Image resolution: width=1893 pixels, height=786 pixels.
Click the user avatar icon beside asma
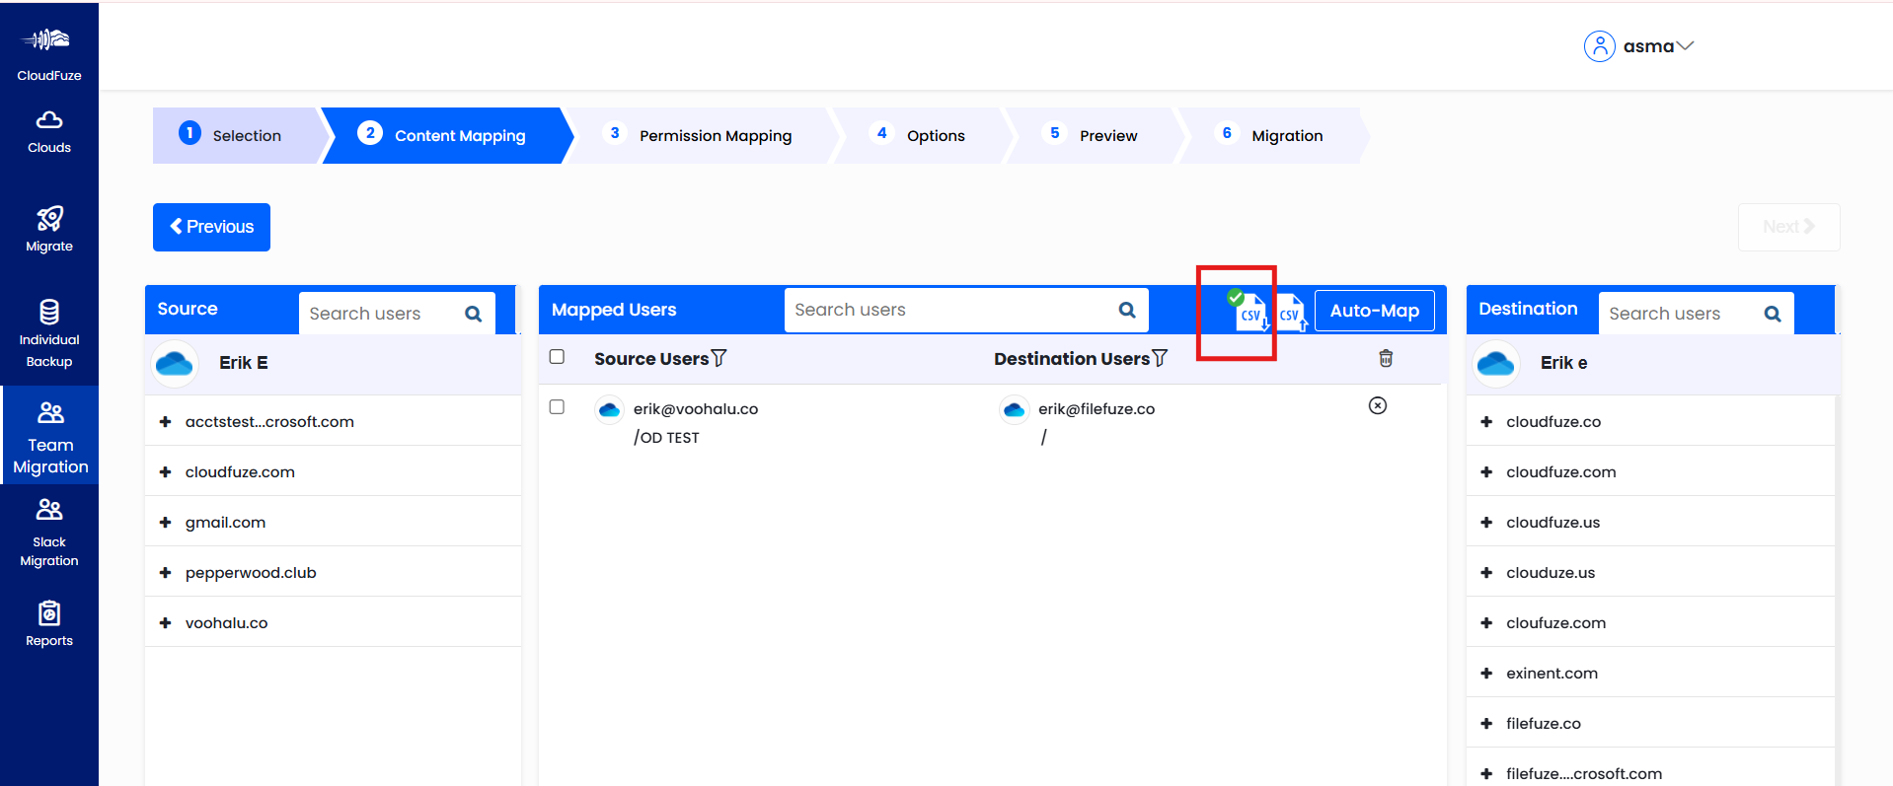(x=1599, y=46)
